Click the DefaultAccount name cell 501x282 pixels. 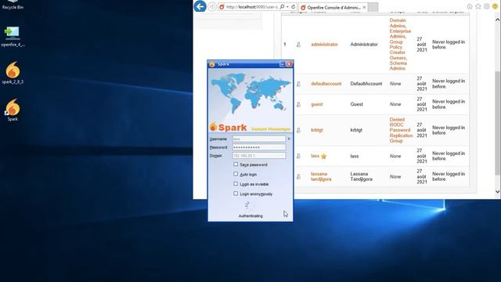tap(366, 84)
